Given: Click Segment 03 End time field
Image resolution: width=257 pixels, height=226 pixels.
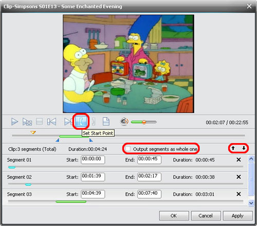Looking at the screenshot, I should coord(149,194).
